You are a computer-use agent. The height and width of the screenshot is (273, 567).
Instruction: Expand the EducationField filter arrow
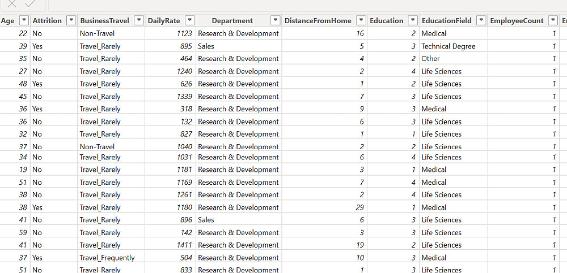[481, 21]
